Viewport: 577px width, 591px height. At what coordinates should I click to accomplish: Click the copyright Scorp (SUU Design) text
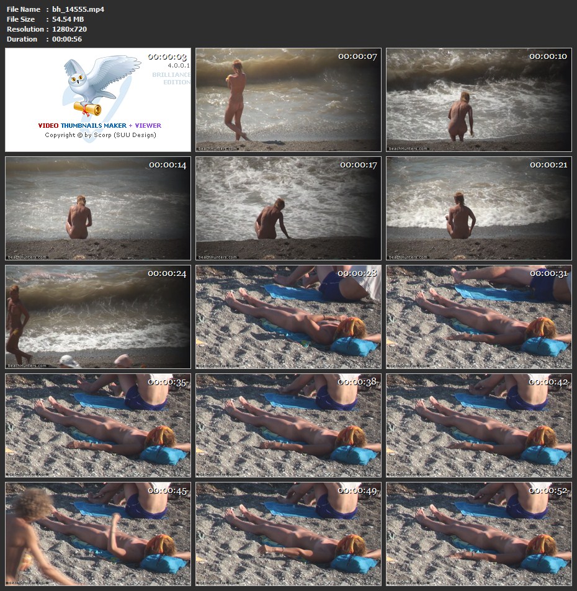(100, 135)
